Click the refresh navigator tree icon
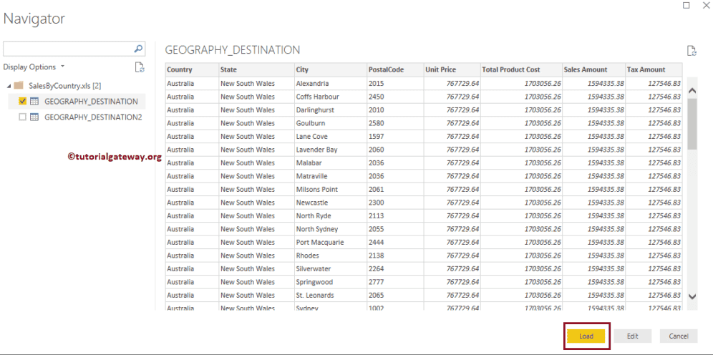The width and height of the screenshot is (713, 355). pyautogui.click(x=140, y=67)
